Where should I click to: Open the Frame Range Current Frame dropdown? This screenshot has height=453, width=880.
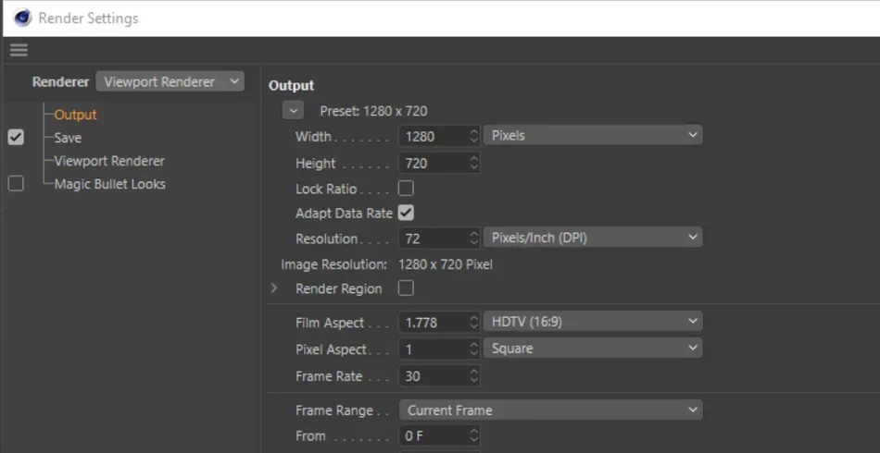pos(550,410)
